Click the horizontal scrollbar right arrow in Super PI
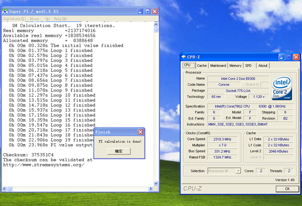 (151, 189)
